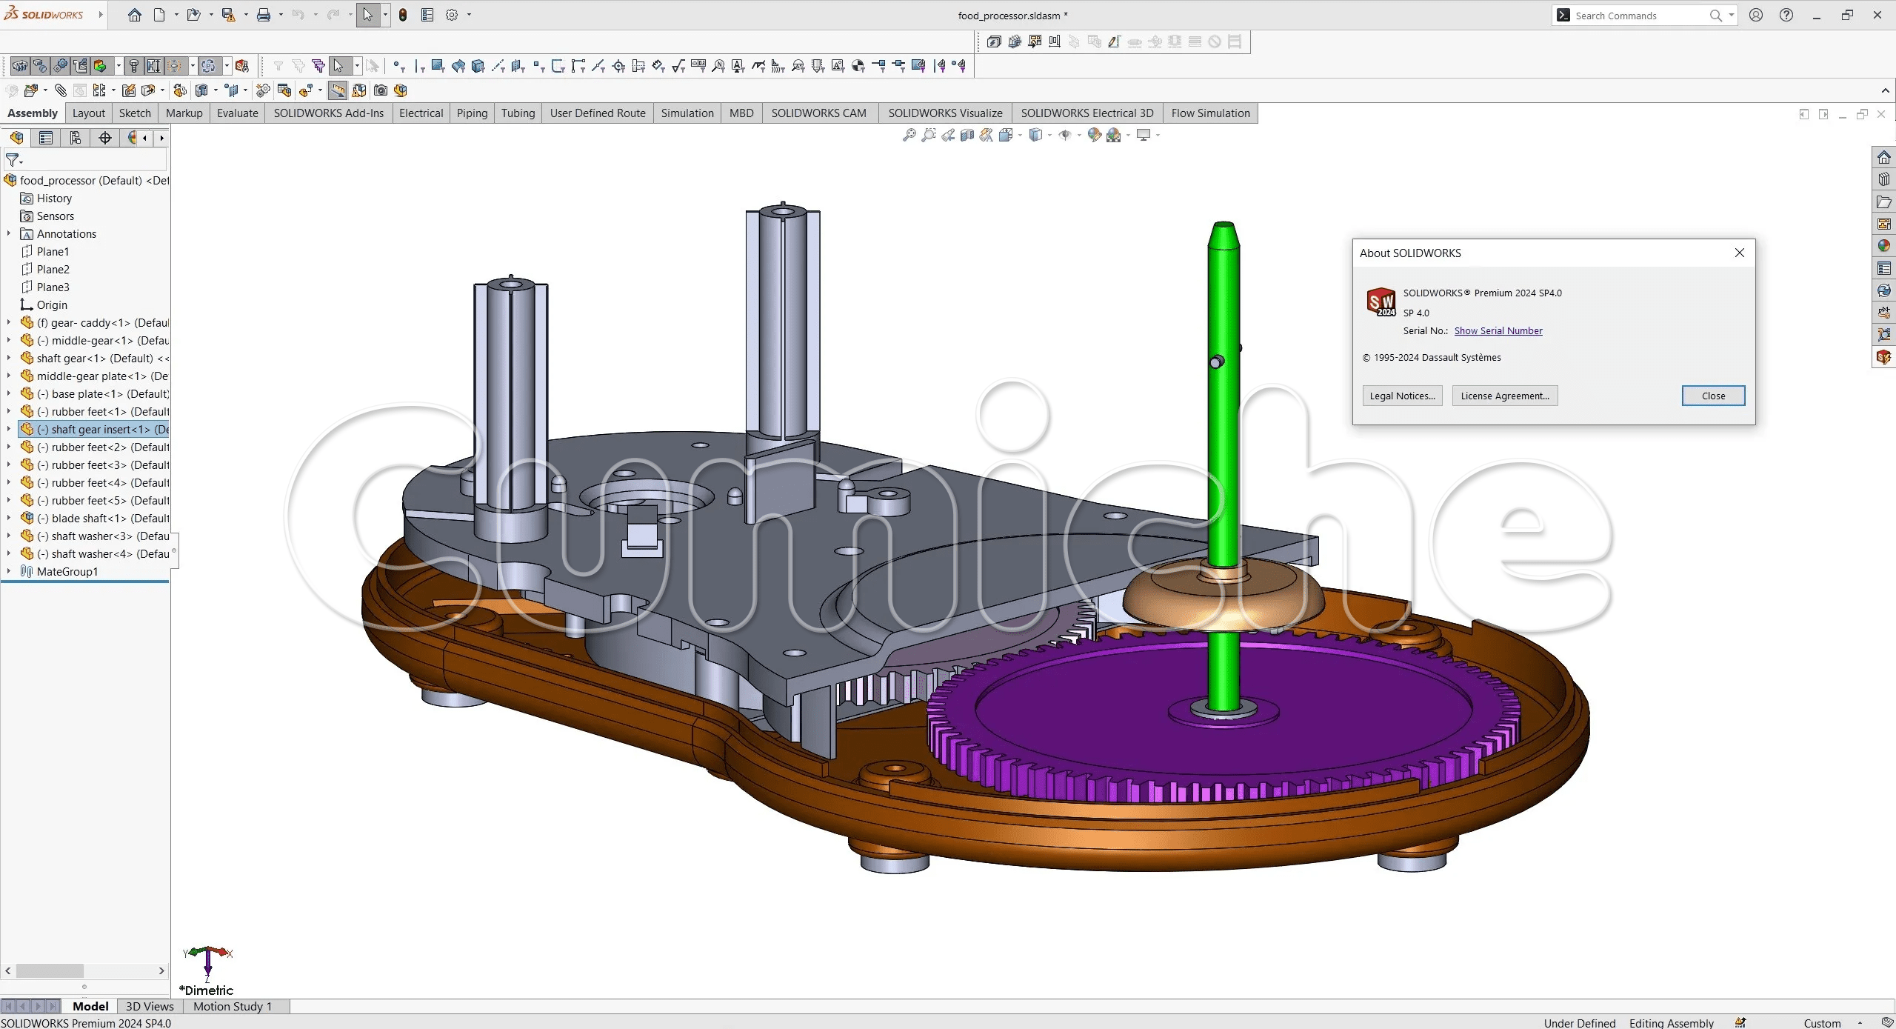Click the Save icon with warning triangle
The height and width of the screenshot is (1029, 1896).
[x=228, y=15]
